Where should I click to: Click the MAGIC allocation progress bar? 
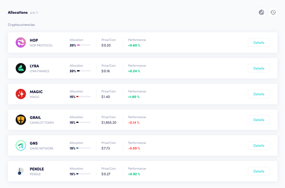[x=83, y=97]
